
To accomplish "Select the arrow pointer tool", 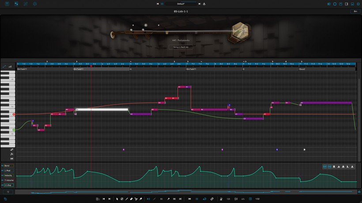I will [x=117, y=199].
